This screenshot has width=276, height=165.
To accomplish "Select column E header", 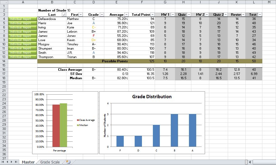I will pos(117,2).
